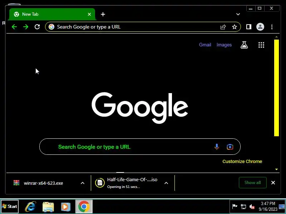
Task: Go back using the green back arrow
Action: tap(14, 27)
